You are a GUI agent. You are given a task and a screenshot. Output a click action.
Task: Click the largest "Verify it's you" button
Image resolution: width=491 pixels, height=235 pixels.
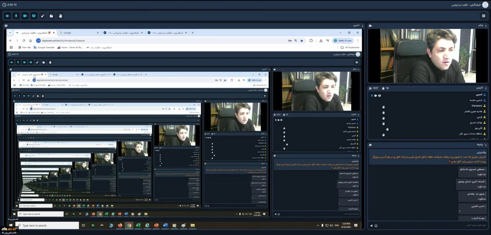[343, 40]
